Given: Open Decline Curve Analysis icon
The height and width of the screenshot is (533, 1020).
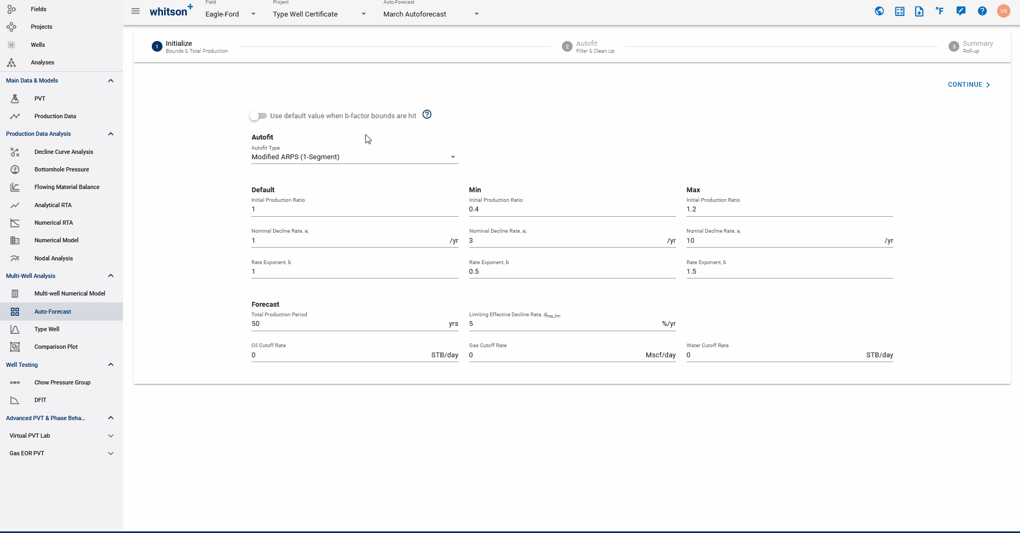Looking at the screenshot, I should tap(15, 152).
